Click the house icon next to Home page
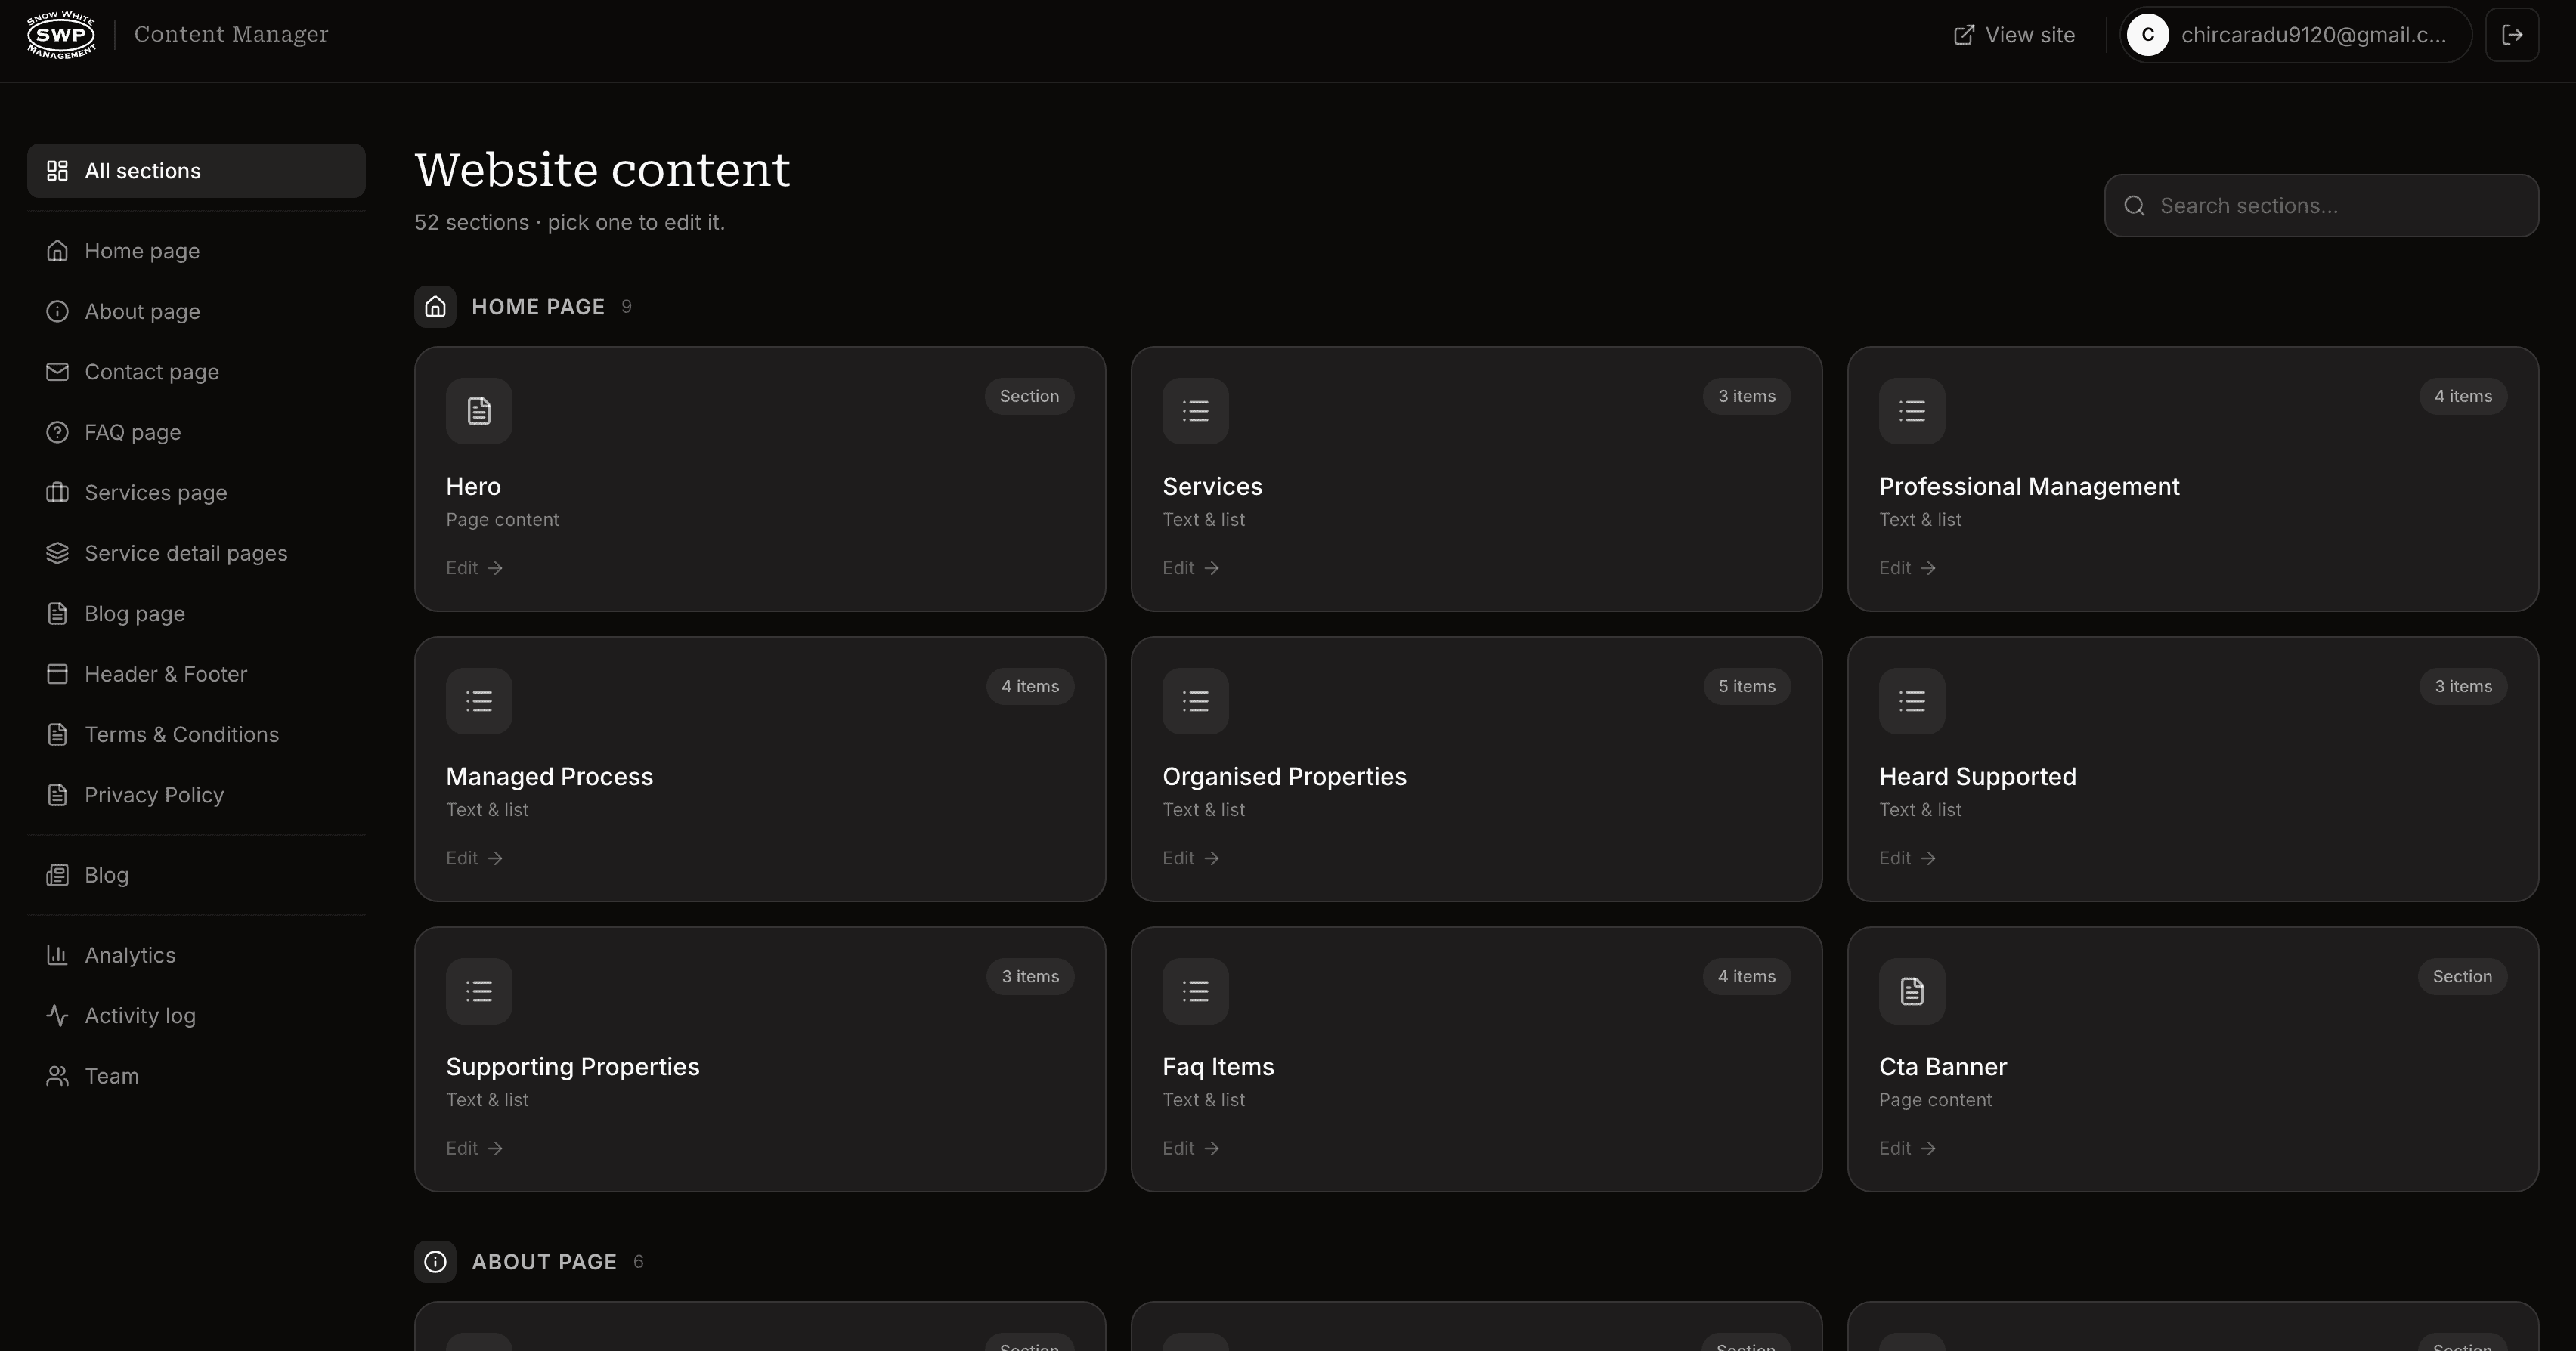 pyautogui.click(x=57, y=251)
